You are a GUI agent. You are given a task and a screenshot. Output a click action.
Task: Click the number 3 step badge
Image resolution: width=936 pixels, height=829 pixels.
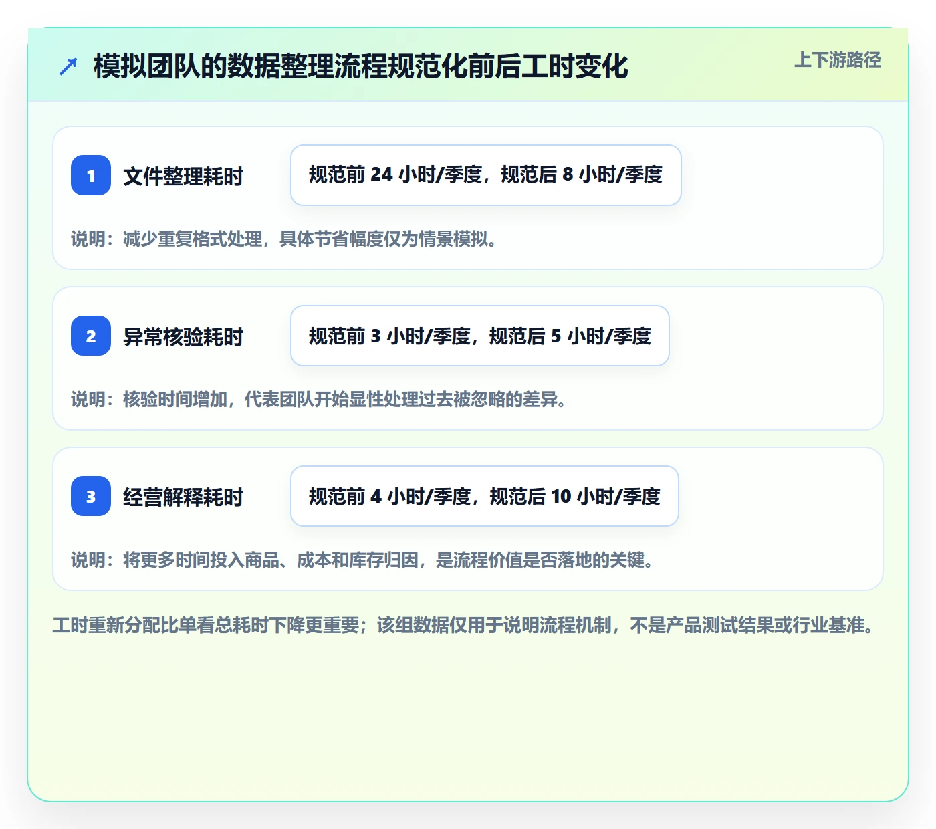point(91,496)
